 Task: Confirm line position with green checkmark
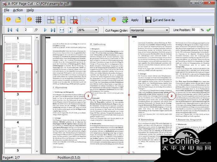pos(208,30)
